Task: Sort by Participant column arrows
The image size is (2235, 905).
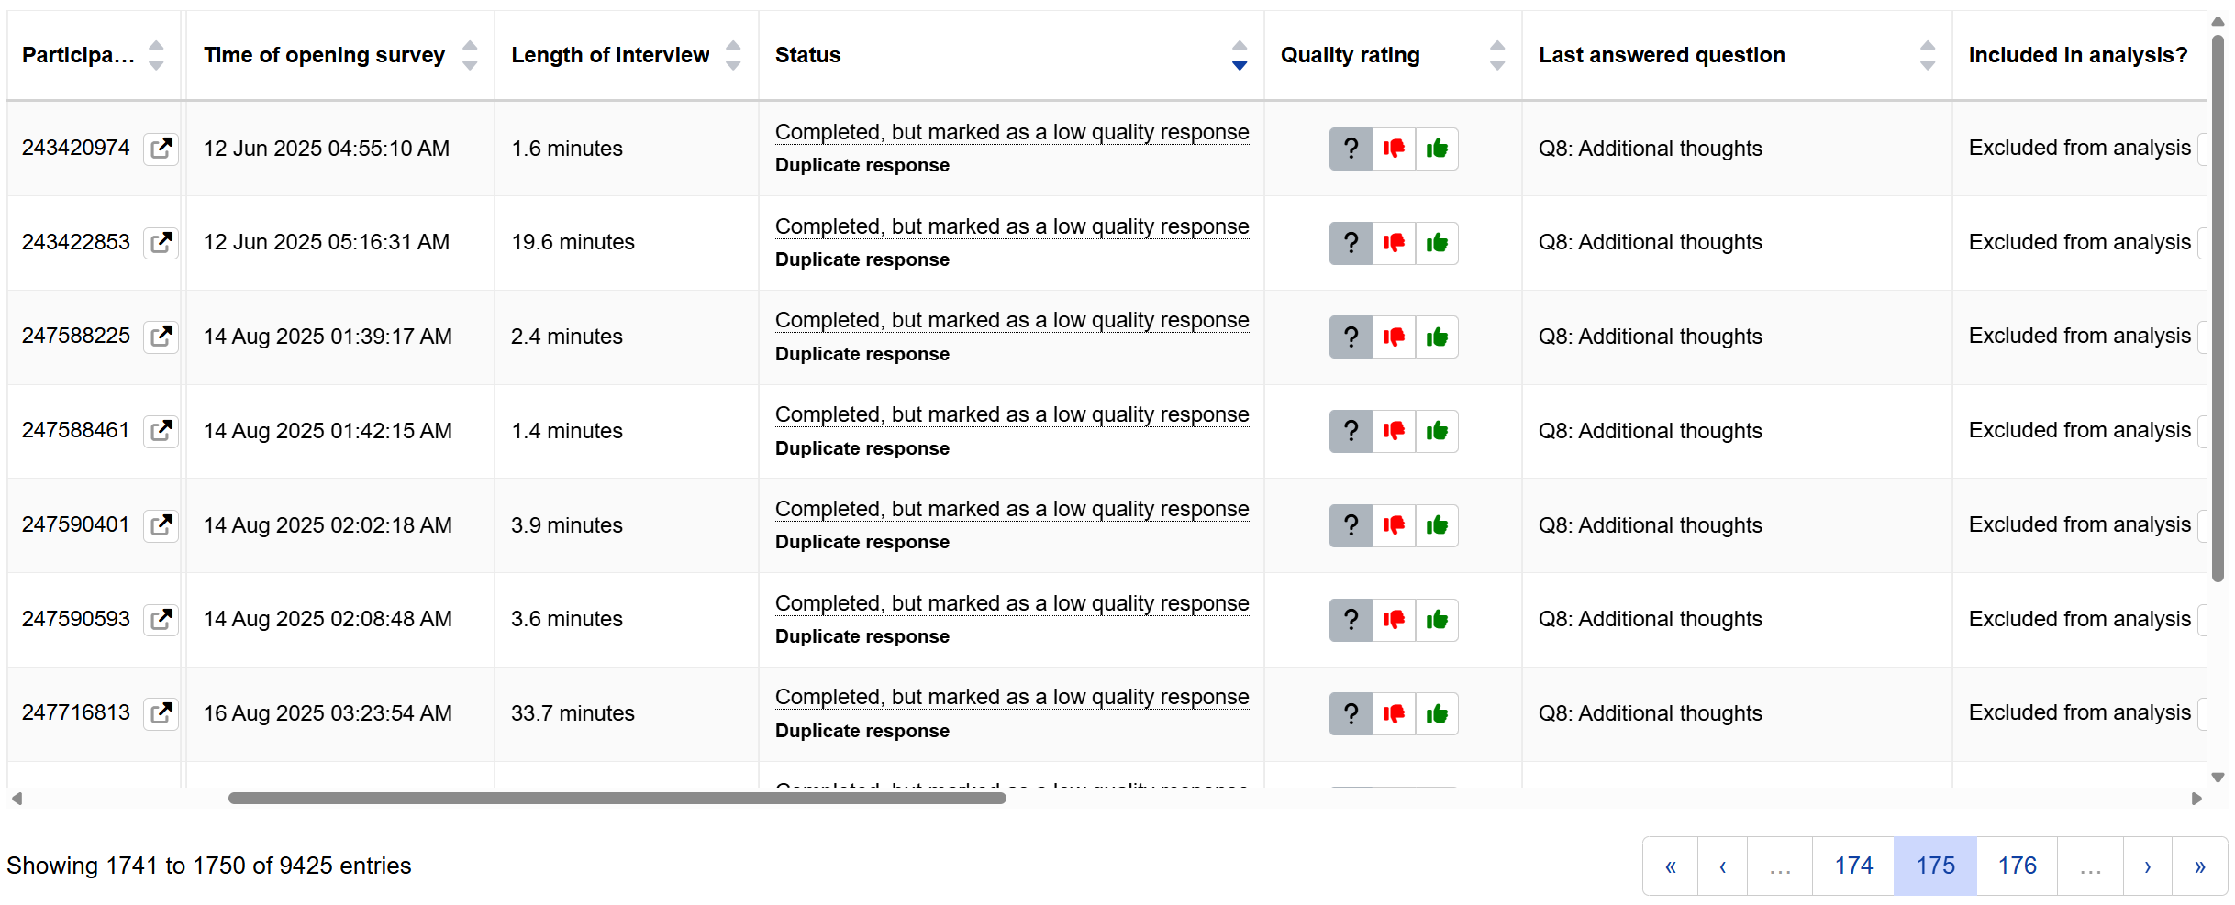Action: click(156, 55)
